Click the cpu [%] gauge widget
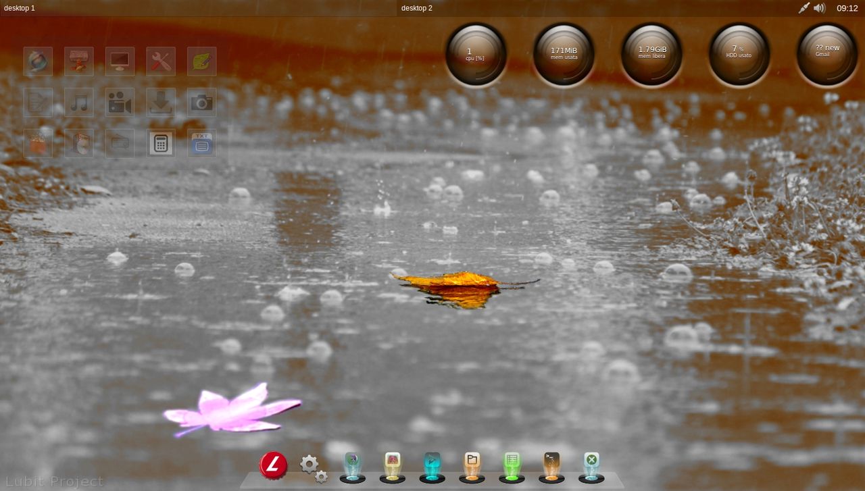Viewport: 865px width, 491px height. pos(476,55)
